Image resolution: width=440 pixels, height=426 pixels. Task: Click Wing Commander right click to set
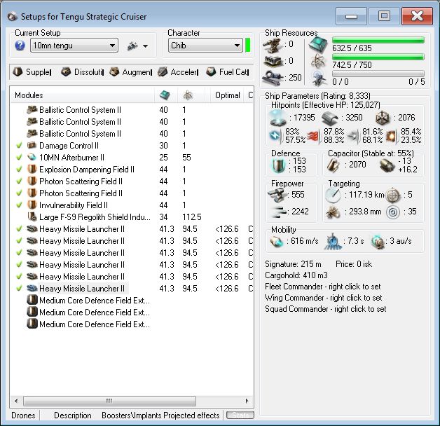[x=324, y=298]
